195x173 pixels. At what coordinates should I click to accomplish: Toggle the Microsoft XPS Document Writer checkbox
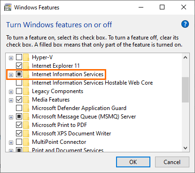point(19,133)
